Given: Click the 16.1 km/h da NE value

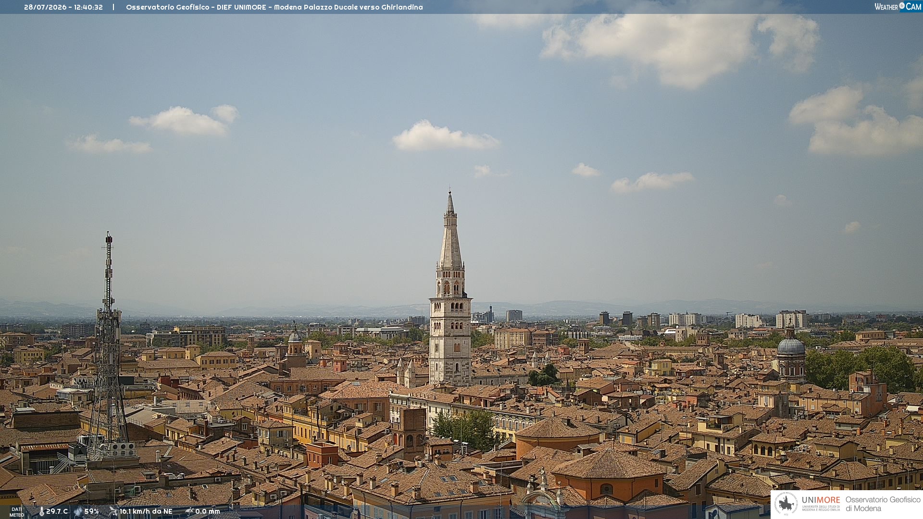Looking at the screenshot, I should tap(146, 512).
